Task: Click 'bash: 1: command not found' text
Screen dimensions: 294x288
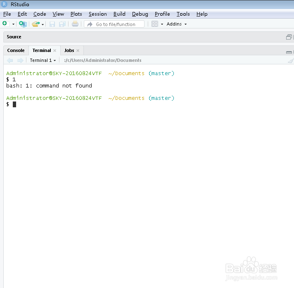Action: (49, 86)
